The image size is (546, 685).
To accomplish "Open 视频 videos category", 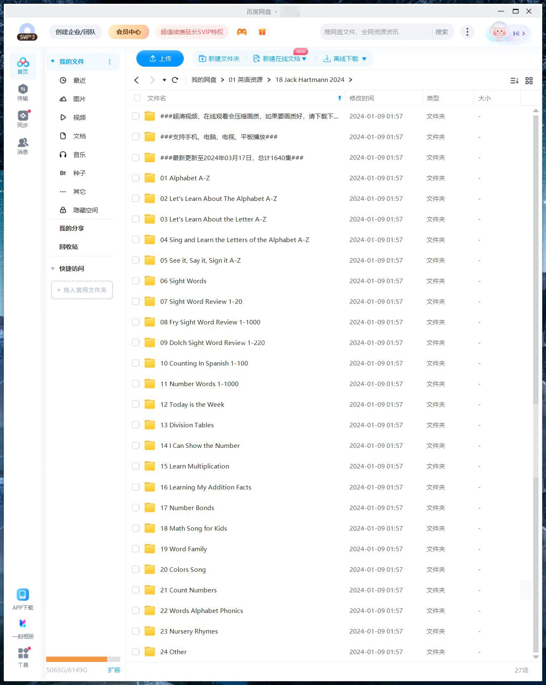I will (x=79, y=117).
